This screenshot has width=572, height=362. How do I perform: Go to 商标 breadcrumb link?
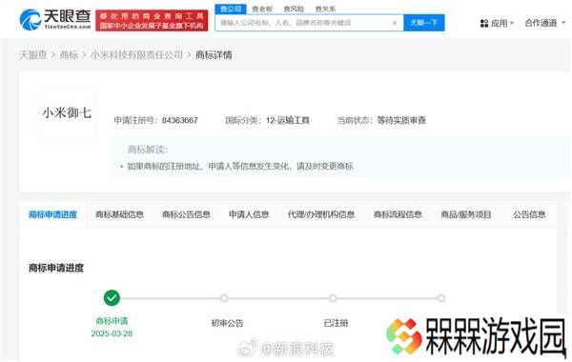click(69, 55)
